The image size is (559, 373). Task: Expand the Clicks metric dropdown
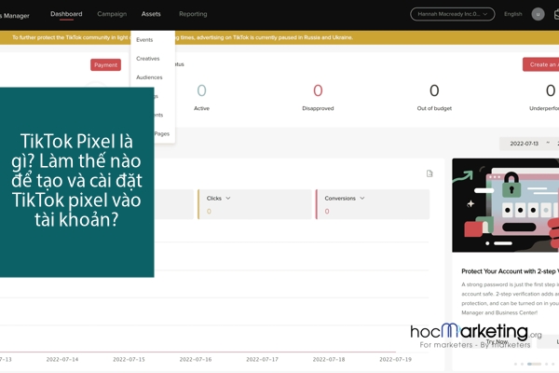tap(227, 199)
